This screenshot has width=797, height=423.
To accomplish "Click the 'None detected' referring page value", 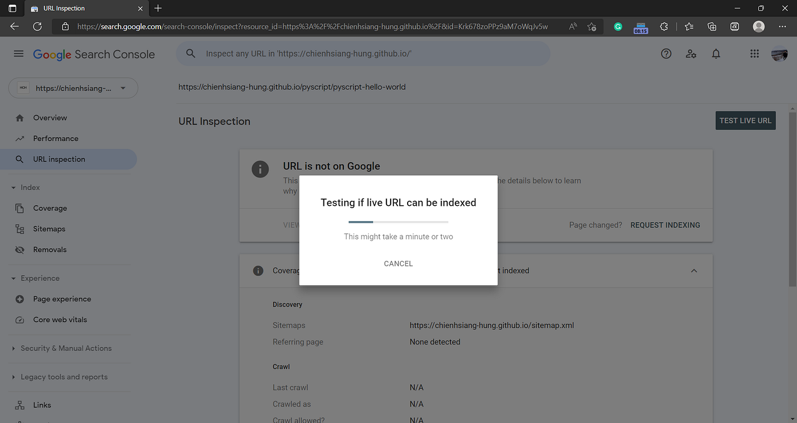I will [435, 342].
